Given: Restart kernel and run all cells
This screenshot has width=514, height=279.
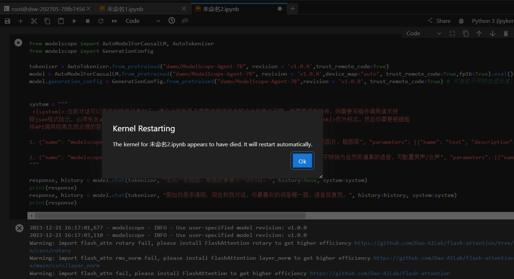Looking at the screenshot, I should tap(114, 21).
